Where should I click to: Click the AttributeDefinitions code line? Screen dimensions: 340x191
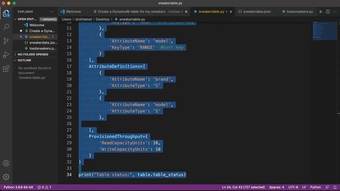117,66
